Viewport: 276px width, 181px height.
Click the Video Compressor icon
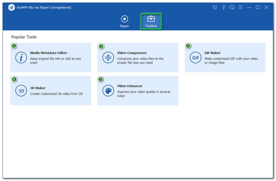[x=108, y=58]
